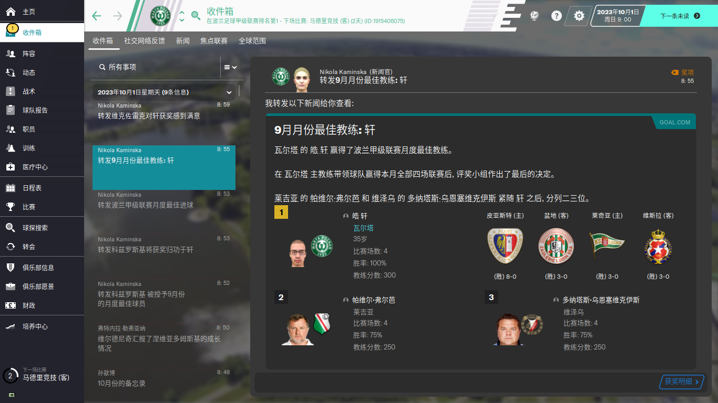Click the 下一条未读 continue button
This screenshot has width=718, height=403.
pos(680,16)
